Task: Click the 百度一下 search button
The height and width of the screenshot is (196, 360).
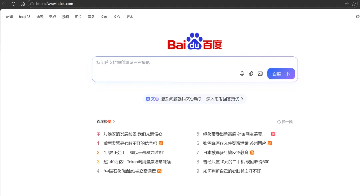Action: (x=281, y=74)
